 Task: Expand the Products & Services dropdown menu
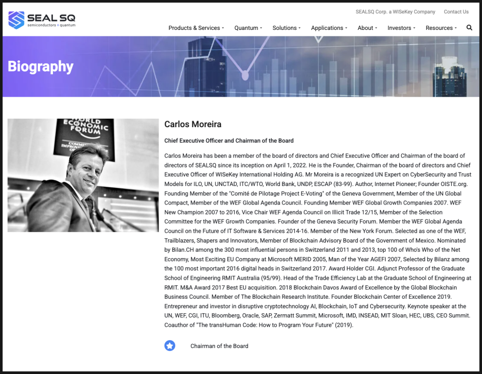click(196, 28)
